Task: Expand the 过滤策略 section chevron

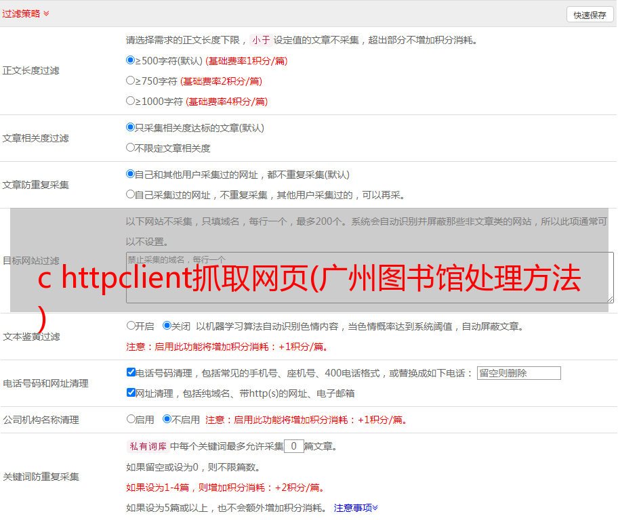Action: tap(46, 14)
